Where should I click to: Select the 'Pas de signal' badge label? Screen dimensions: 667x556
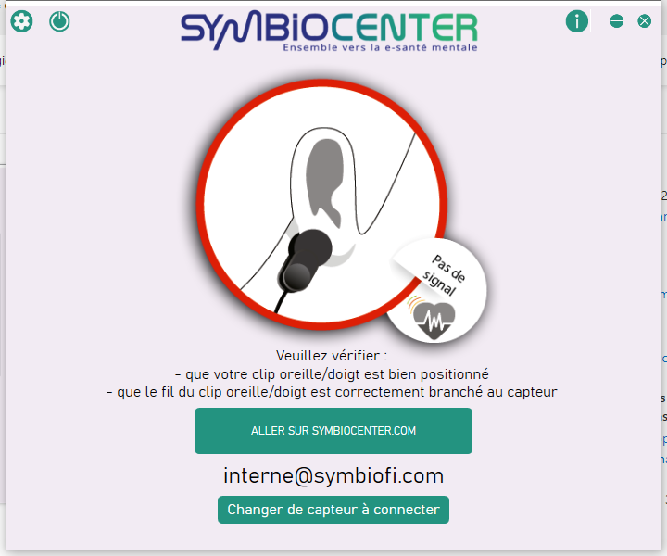[444, 275]
